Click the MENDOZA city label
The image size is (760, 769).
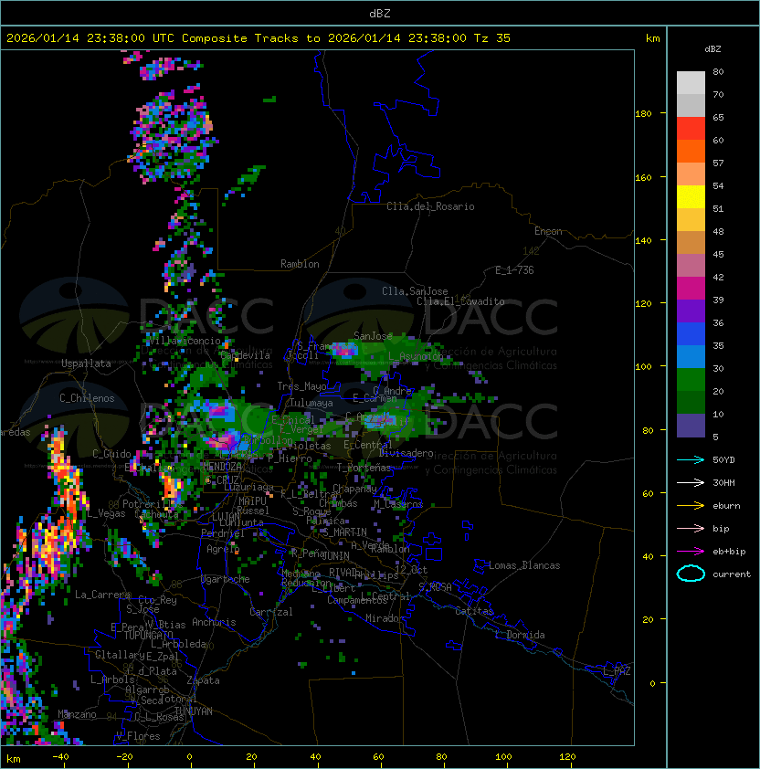pos(222,466)
